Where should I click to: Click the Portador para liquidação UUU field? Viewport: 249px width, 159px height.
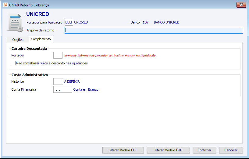69,22
